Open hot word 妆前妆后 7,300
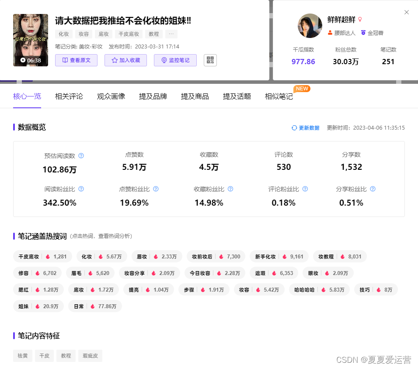Image resolution: width=418 pixels, height=368 pixels. click(x=216, y=257)
